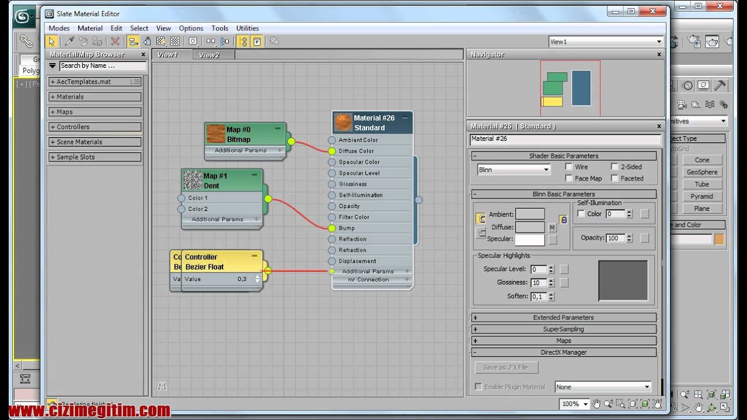Click the M button next to Diffuse
Screen dimensions: 747x420
[552, 228]
